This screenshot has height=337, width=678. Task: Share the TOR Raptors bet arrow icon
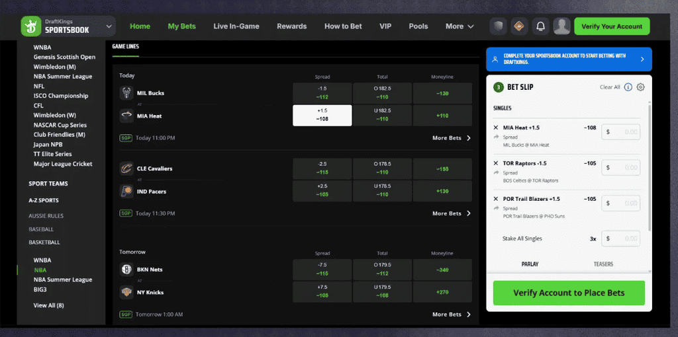(496, 172)
